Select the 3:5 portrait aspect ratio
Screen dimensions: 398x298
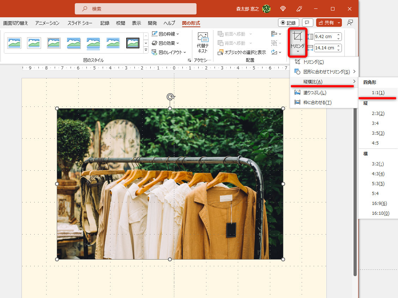(x=378, y=133)
